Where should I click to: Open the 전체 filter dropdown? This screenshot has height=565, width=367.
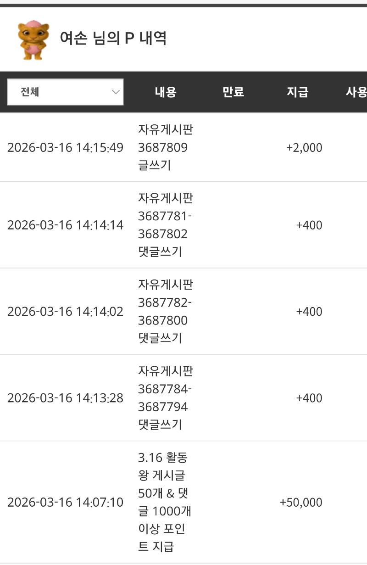[x=65, y=92]
